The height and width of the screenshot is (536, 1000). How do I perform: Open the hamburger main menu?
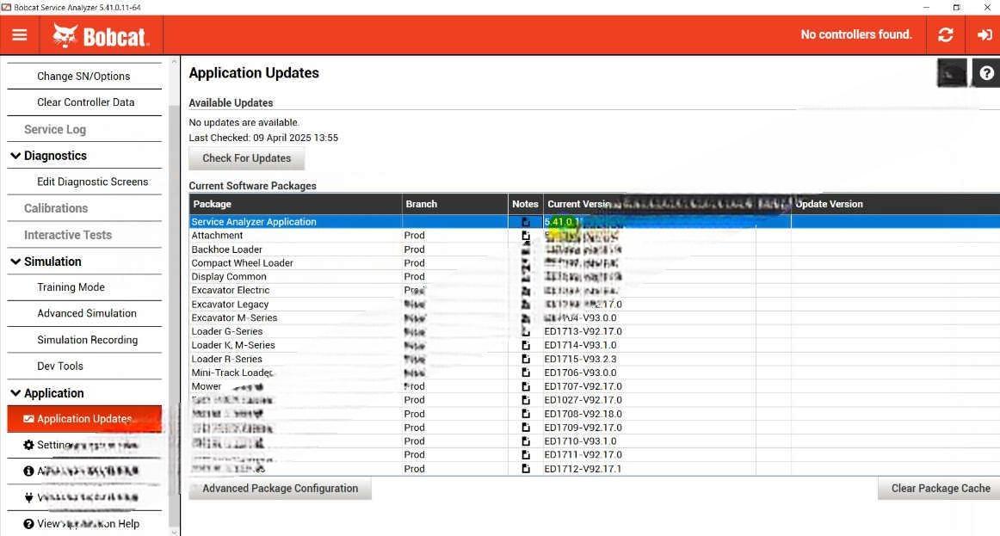click(x=20, y=35)
